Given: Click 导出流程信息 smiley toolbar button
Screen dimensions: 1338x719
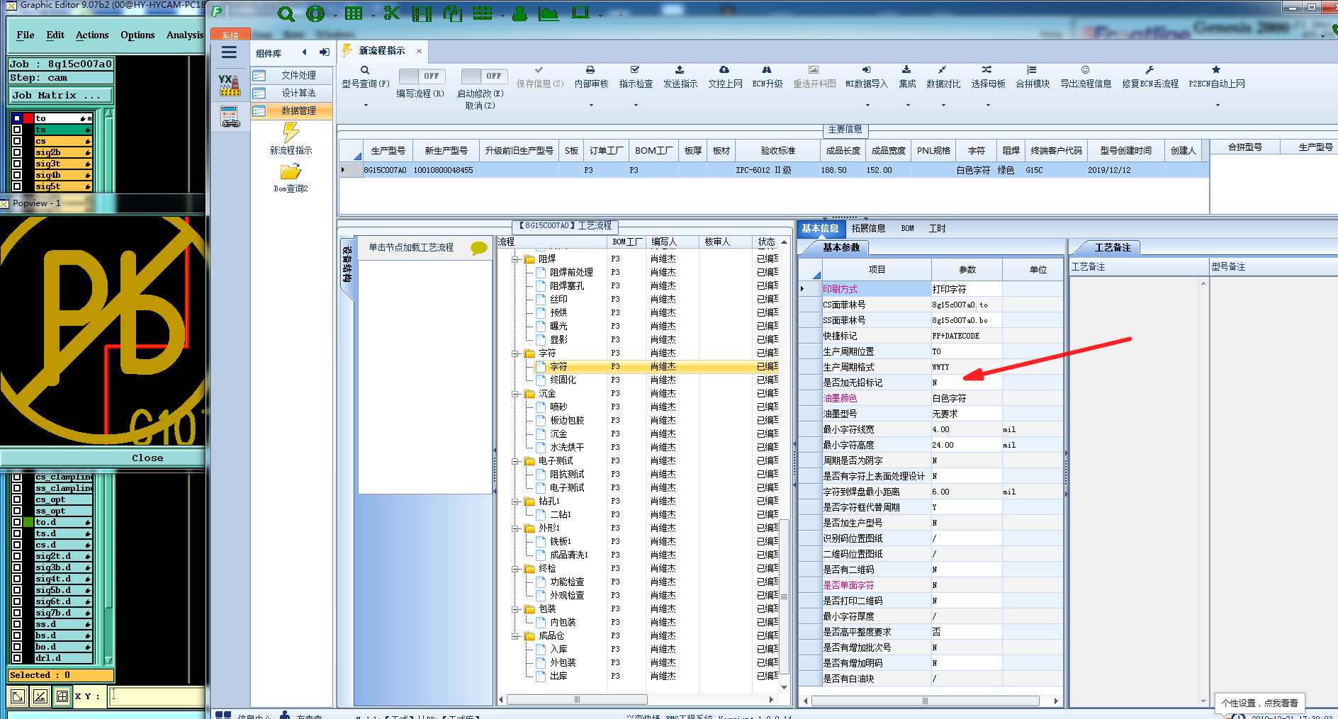Looking at the screenshot, I should pos(1086,77).
